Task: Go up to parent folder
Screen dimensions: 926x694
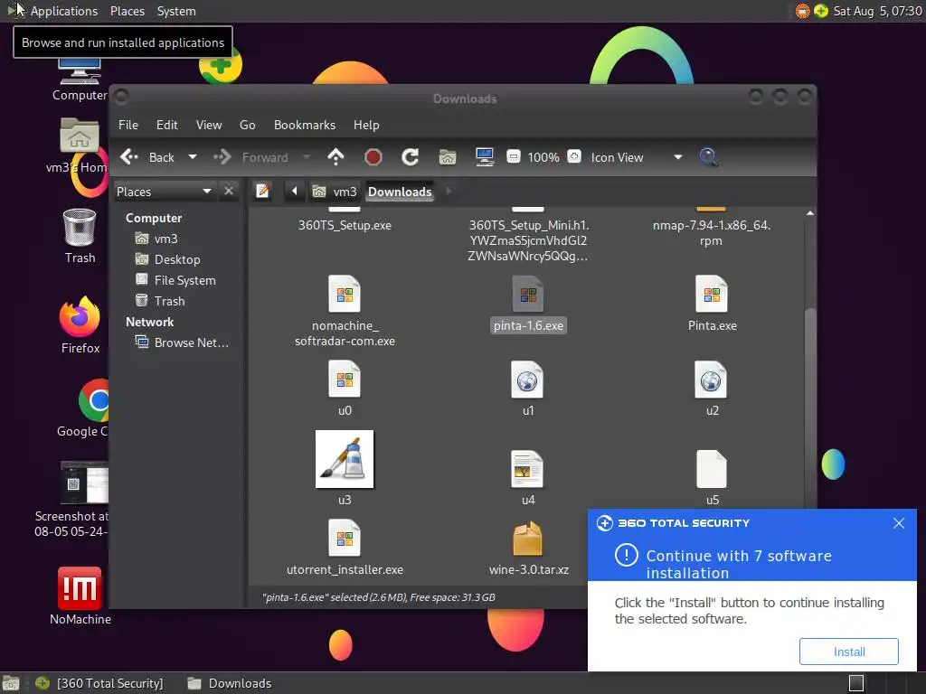Action: click(335, 157)
